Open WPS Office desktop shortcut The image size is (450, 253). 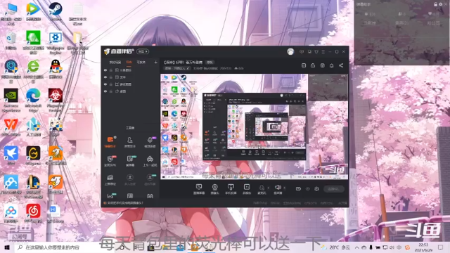point(11,128)
